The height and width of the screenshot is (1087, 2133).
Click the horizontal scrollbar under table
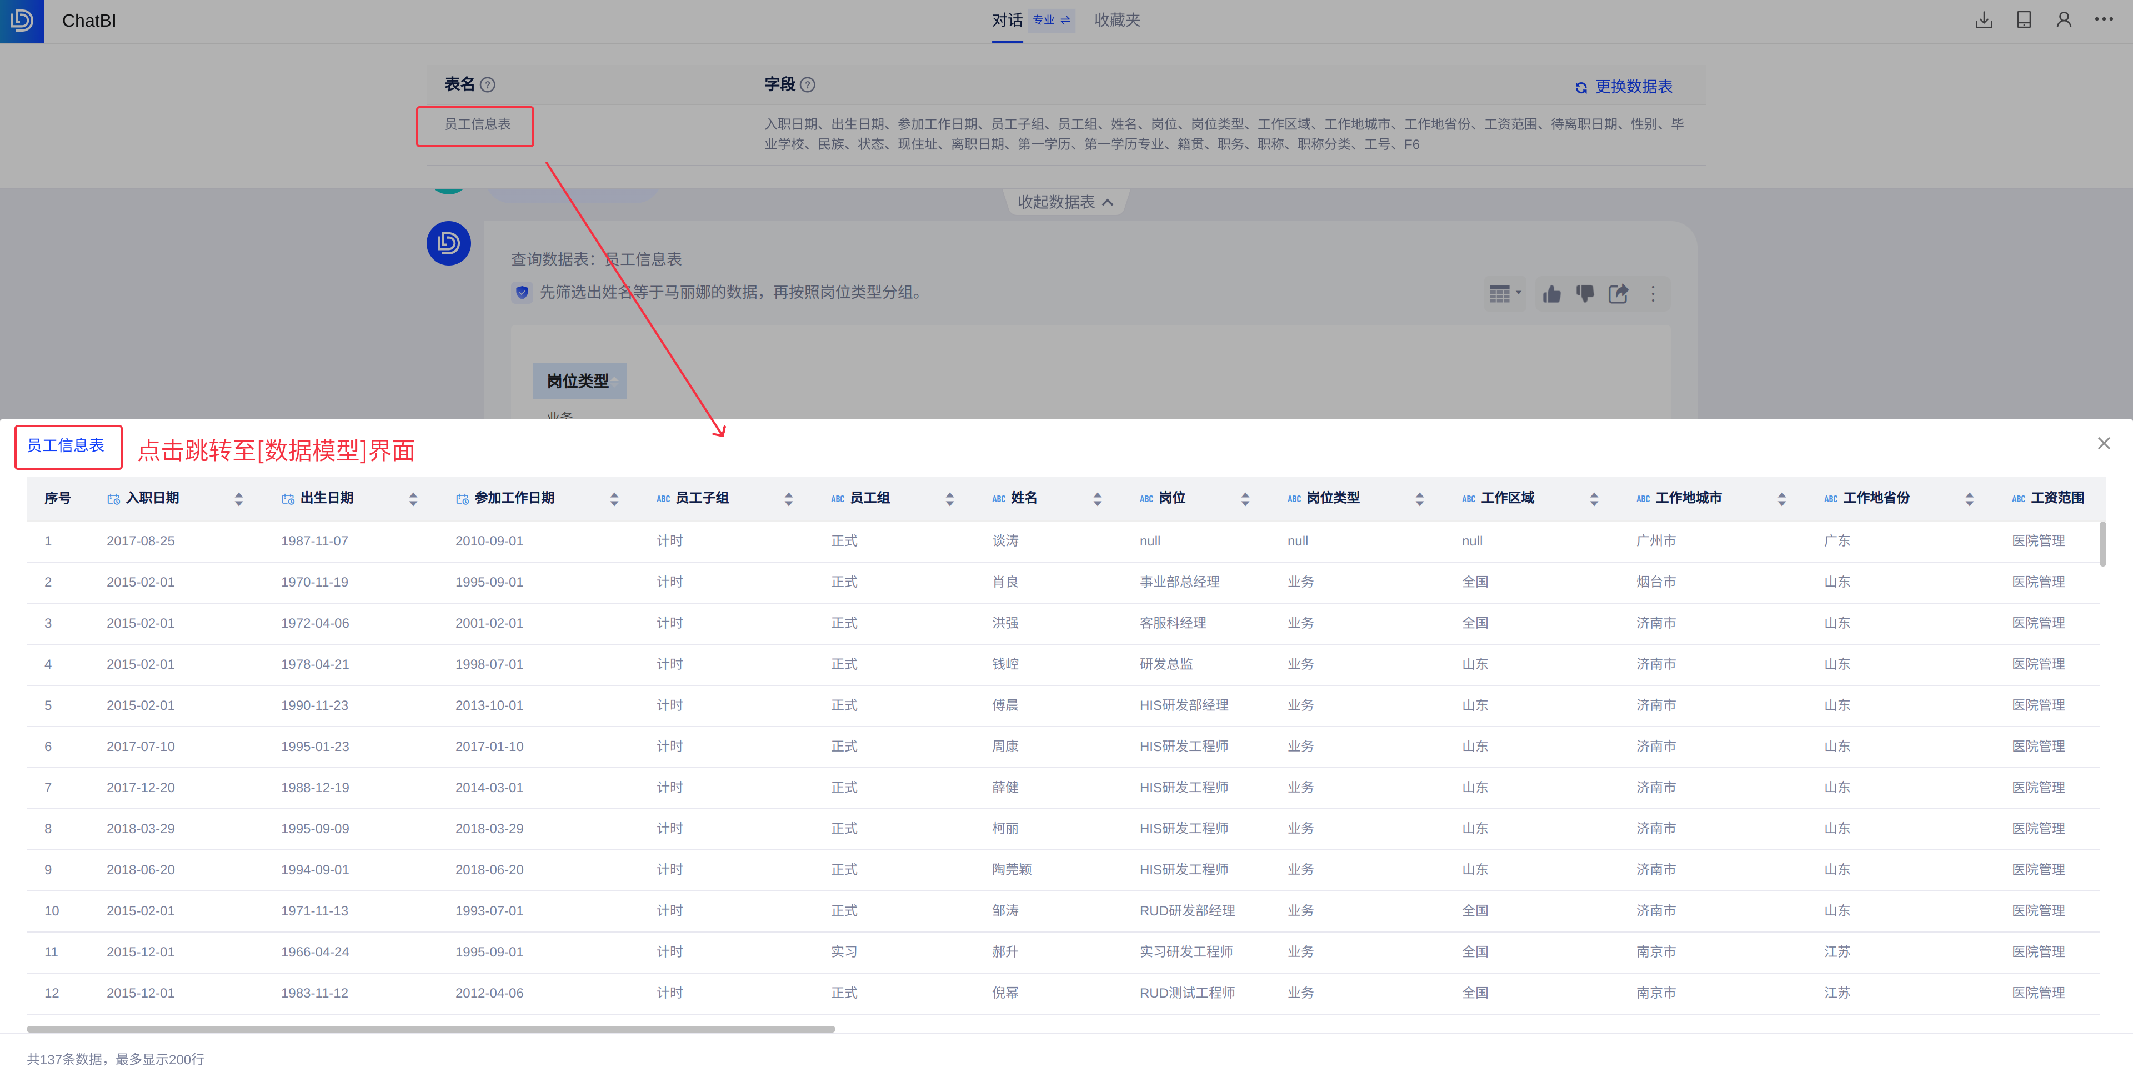[x=430, y=1029]
